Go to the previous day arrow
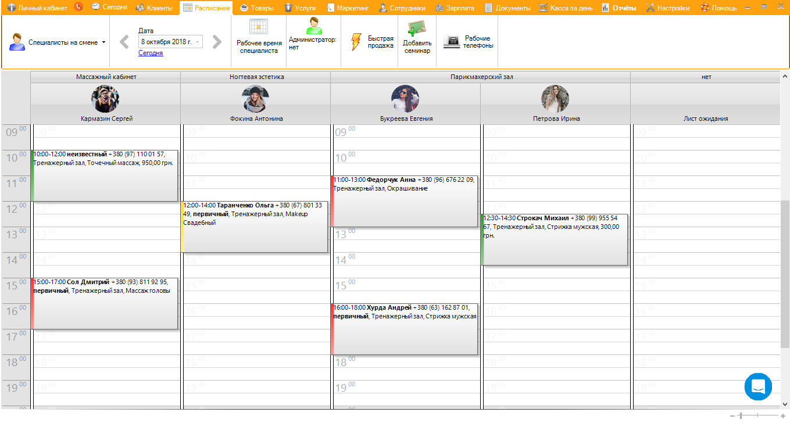Viewport: 790px width, 423px height. point(124,42)
